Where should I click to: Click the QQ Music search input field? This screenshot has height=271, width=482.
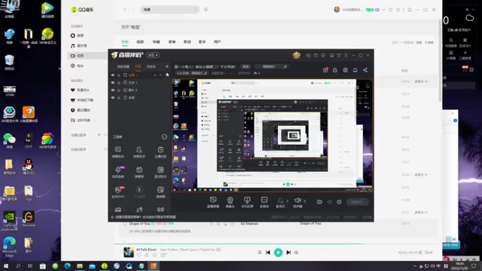point(170,10)
